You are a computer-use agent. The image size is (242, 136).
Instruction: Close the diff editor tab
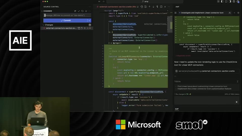coord(165,7)
